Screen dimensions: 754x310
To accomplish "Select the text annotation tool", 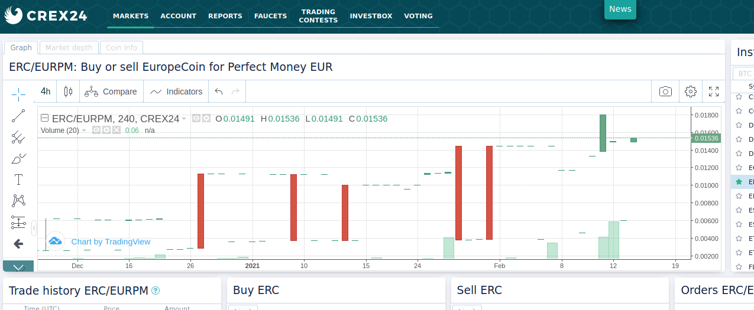I will click(18, 180).
